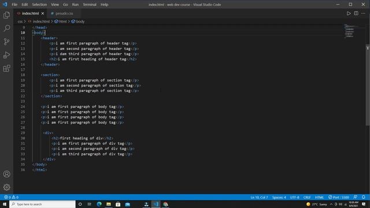Click the Type here to search box

pos(43,204)
